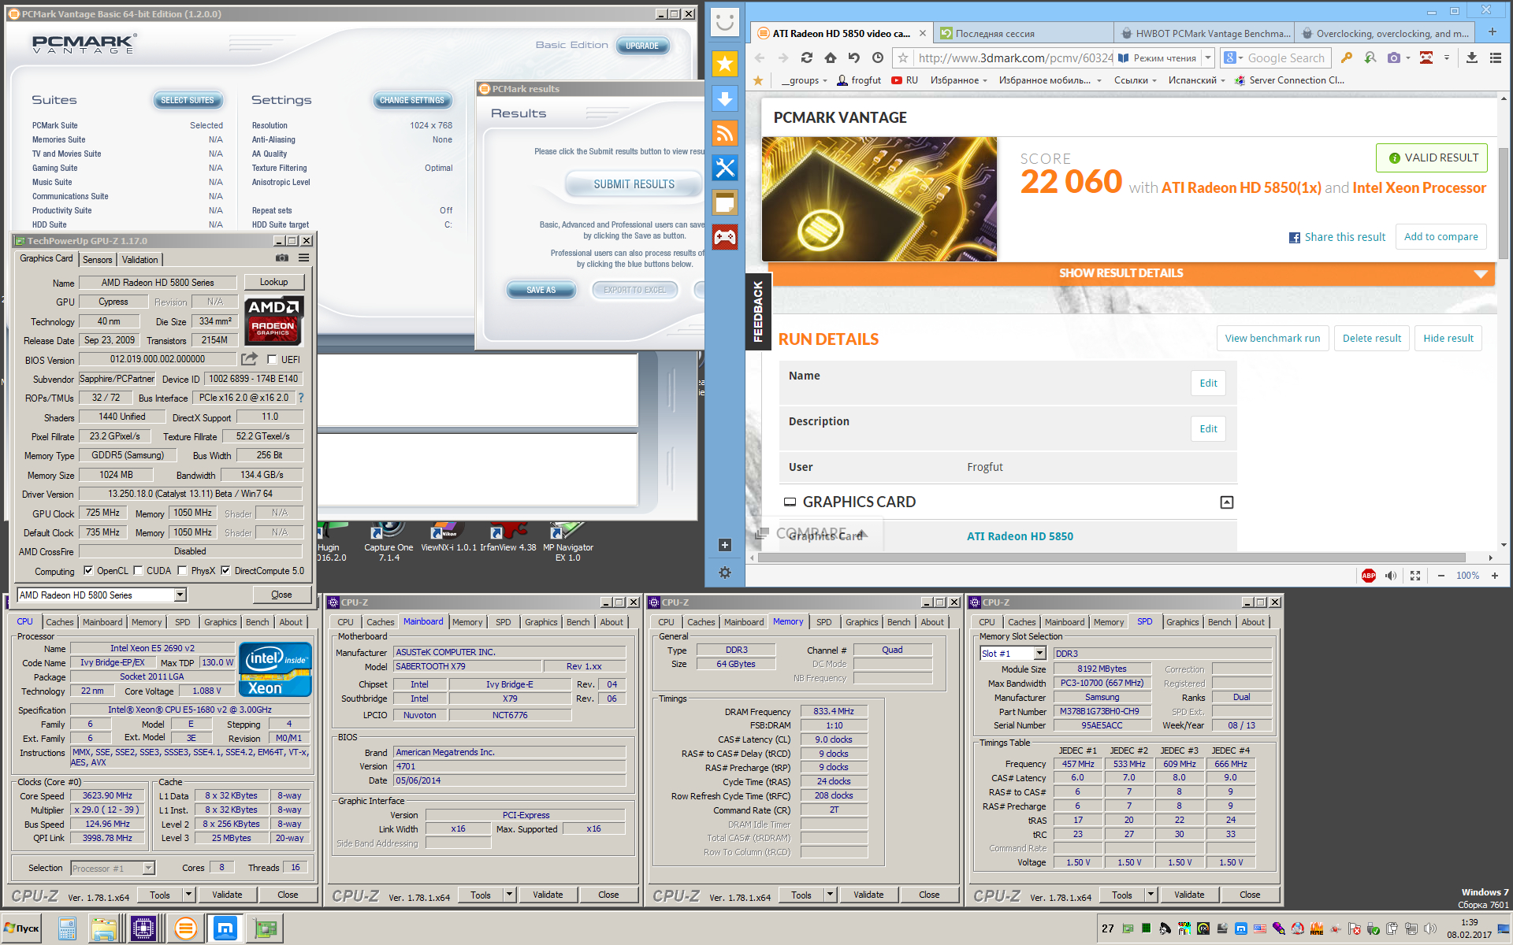Image resolution: width=1513 pixels, height=945 pixels.
Task: Open the browser main menu icon
Action: coord(1495,57)
